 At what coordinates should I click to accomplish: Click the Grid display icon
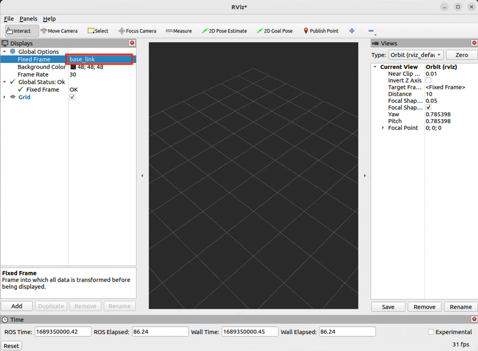click(13, 97)
